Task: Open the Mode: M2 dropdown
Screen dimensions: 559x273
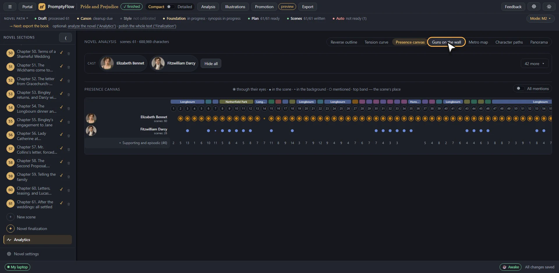Action: 540,18
